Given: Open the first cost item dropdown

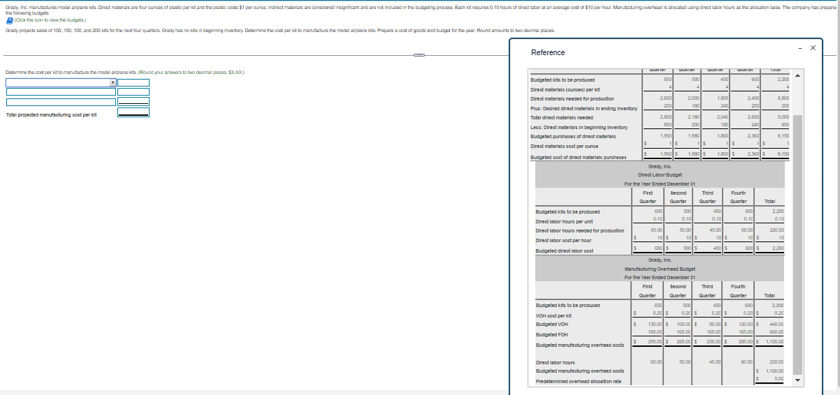Looking at the screenshot, I should (61, 82).
